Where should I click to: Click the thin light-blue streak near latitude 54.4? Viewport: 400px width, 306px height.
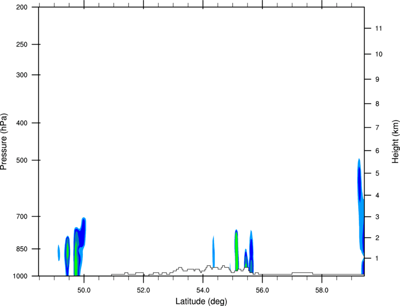214,251
